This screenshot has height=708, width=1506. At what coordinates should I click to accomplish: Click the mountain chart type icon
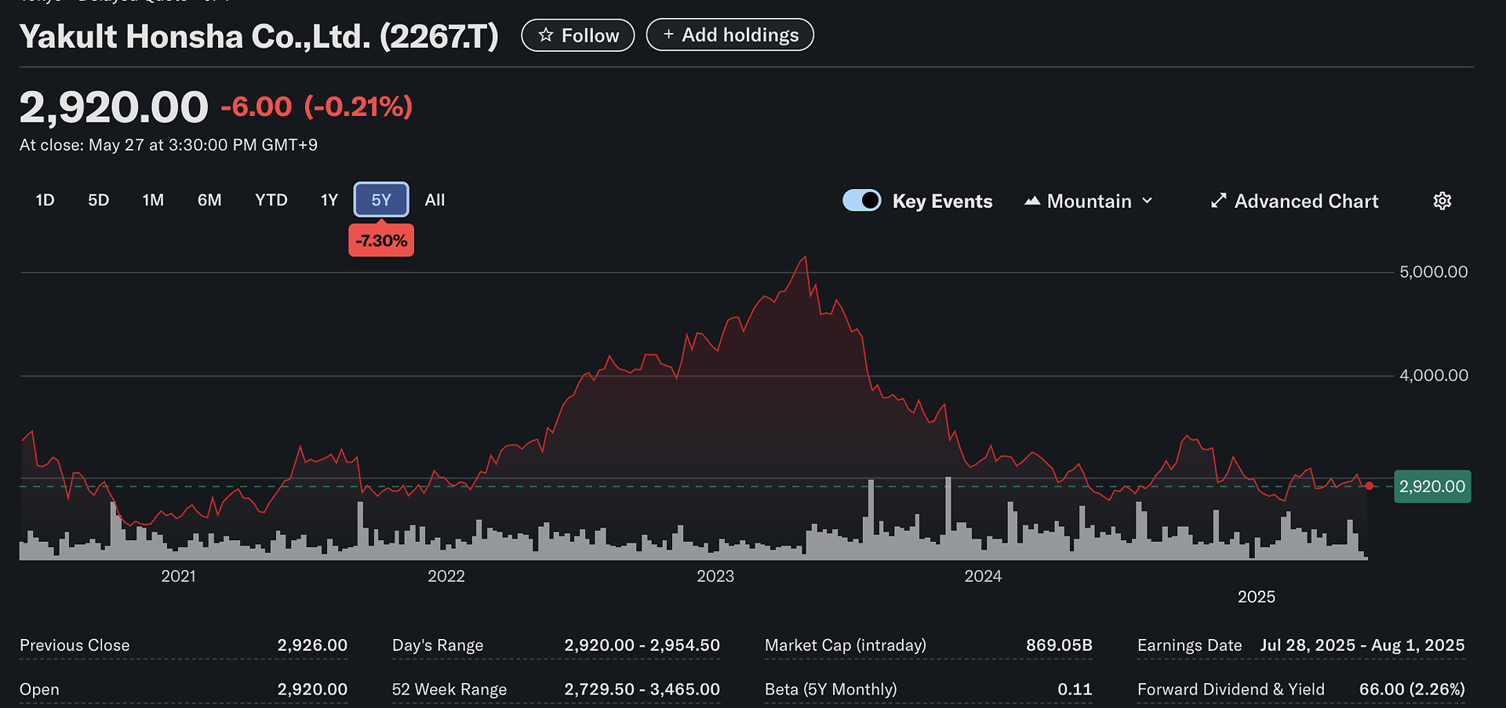click(1032, 201)
